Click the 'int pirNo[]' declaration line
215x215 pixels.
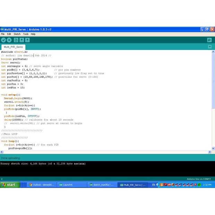pyautogui.click(x=41, y=70)
